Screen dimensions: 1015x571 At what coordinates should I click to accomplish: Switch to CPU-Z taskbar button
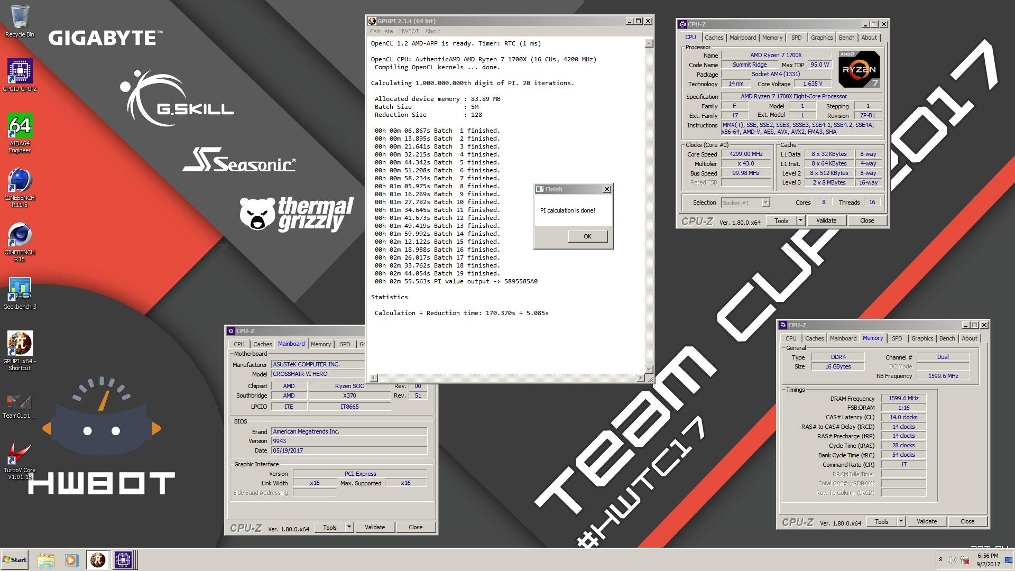coord(123,560)
